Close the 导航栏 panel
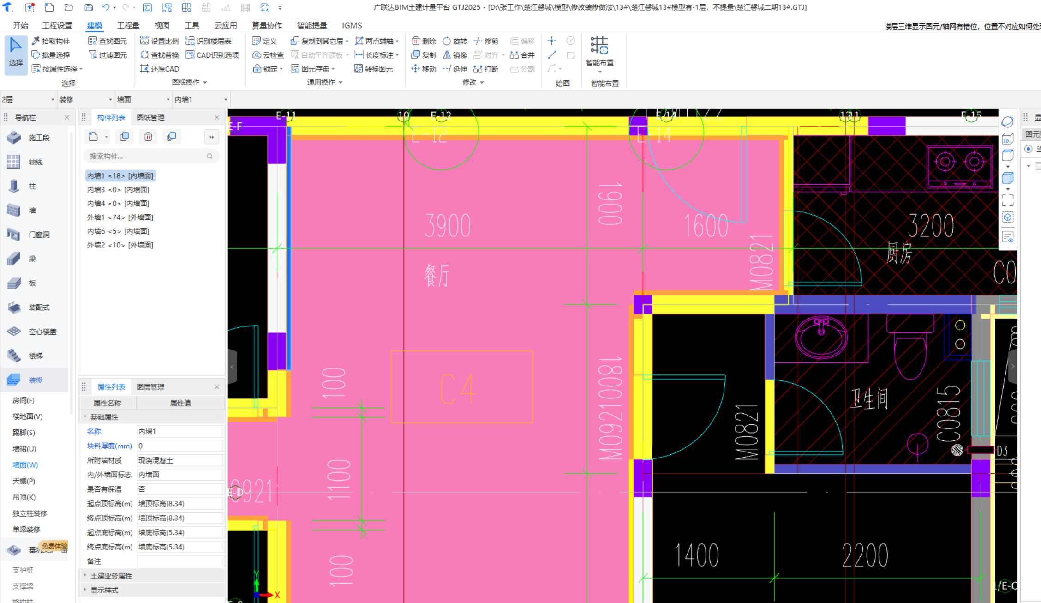Viewport: 1041px width, 603px height. click(x=67, y=117)
